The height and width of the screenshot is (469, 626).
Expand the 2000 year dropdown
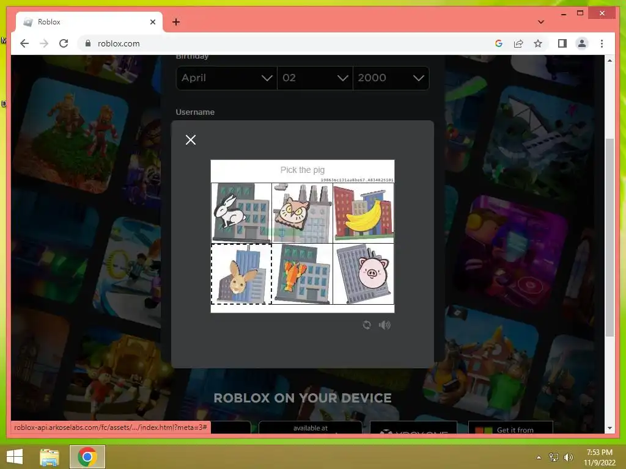click(391, 78)
